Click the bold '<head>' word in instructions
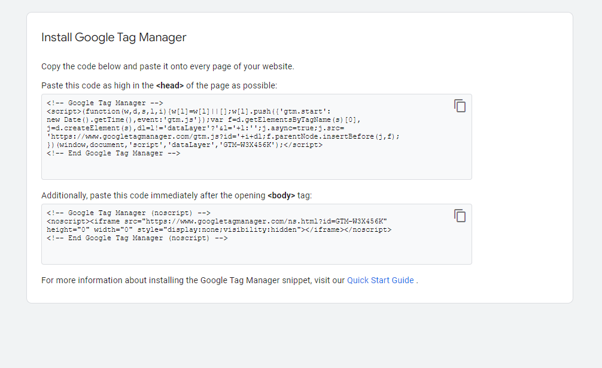The image size is (602, 368). pyautogui.click(x=170, y=85)
